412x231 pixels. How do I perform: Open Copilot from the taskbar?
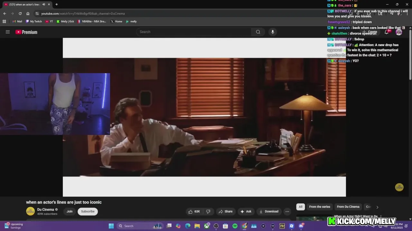coord(178,226)
